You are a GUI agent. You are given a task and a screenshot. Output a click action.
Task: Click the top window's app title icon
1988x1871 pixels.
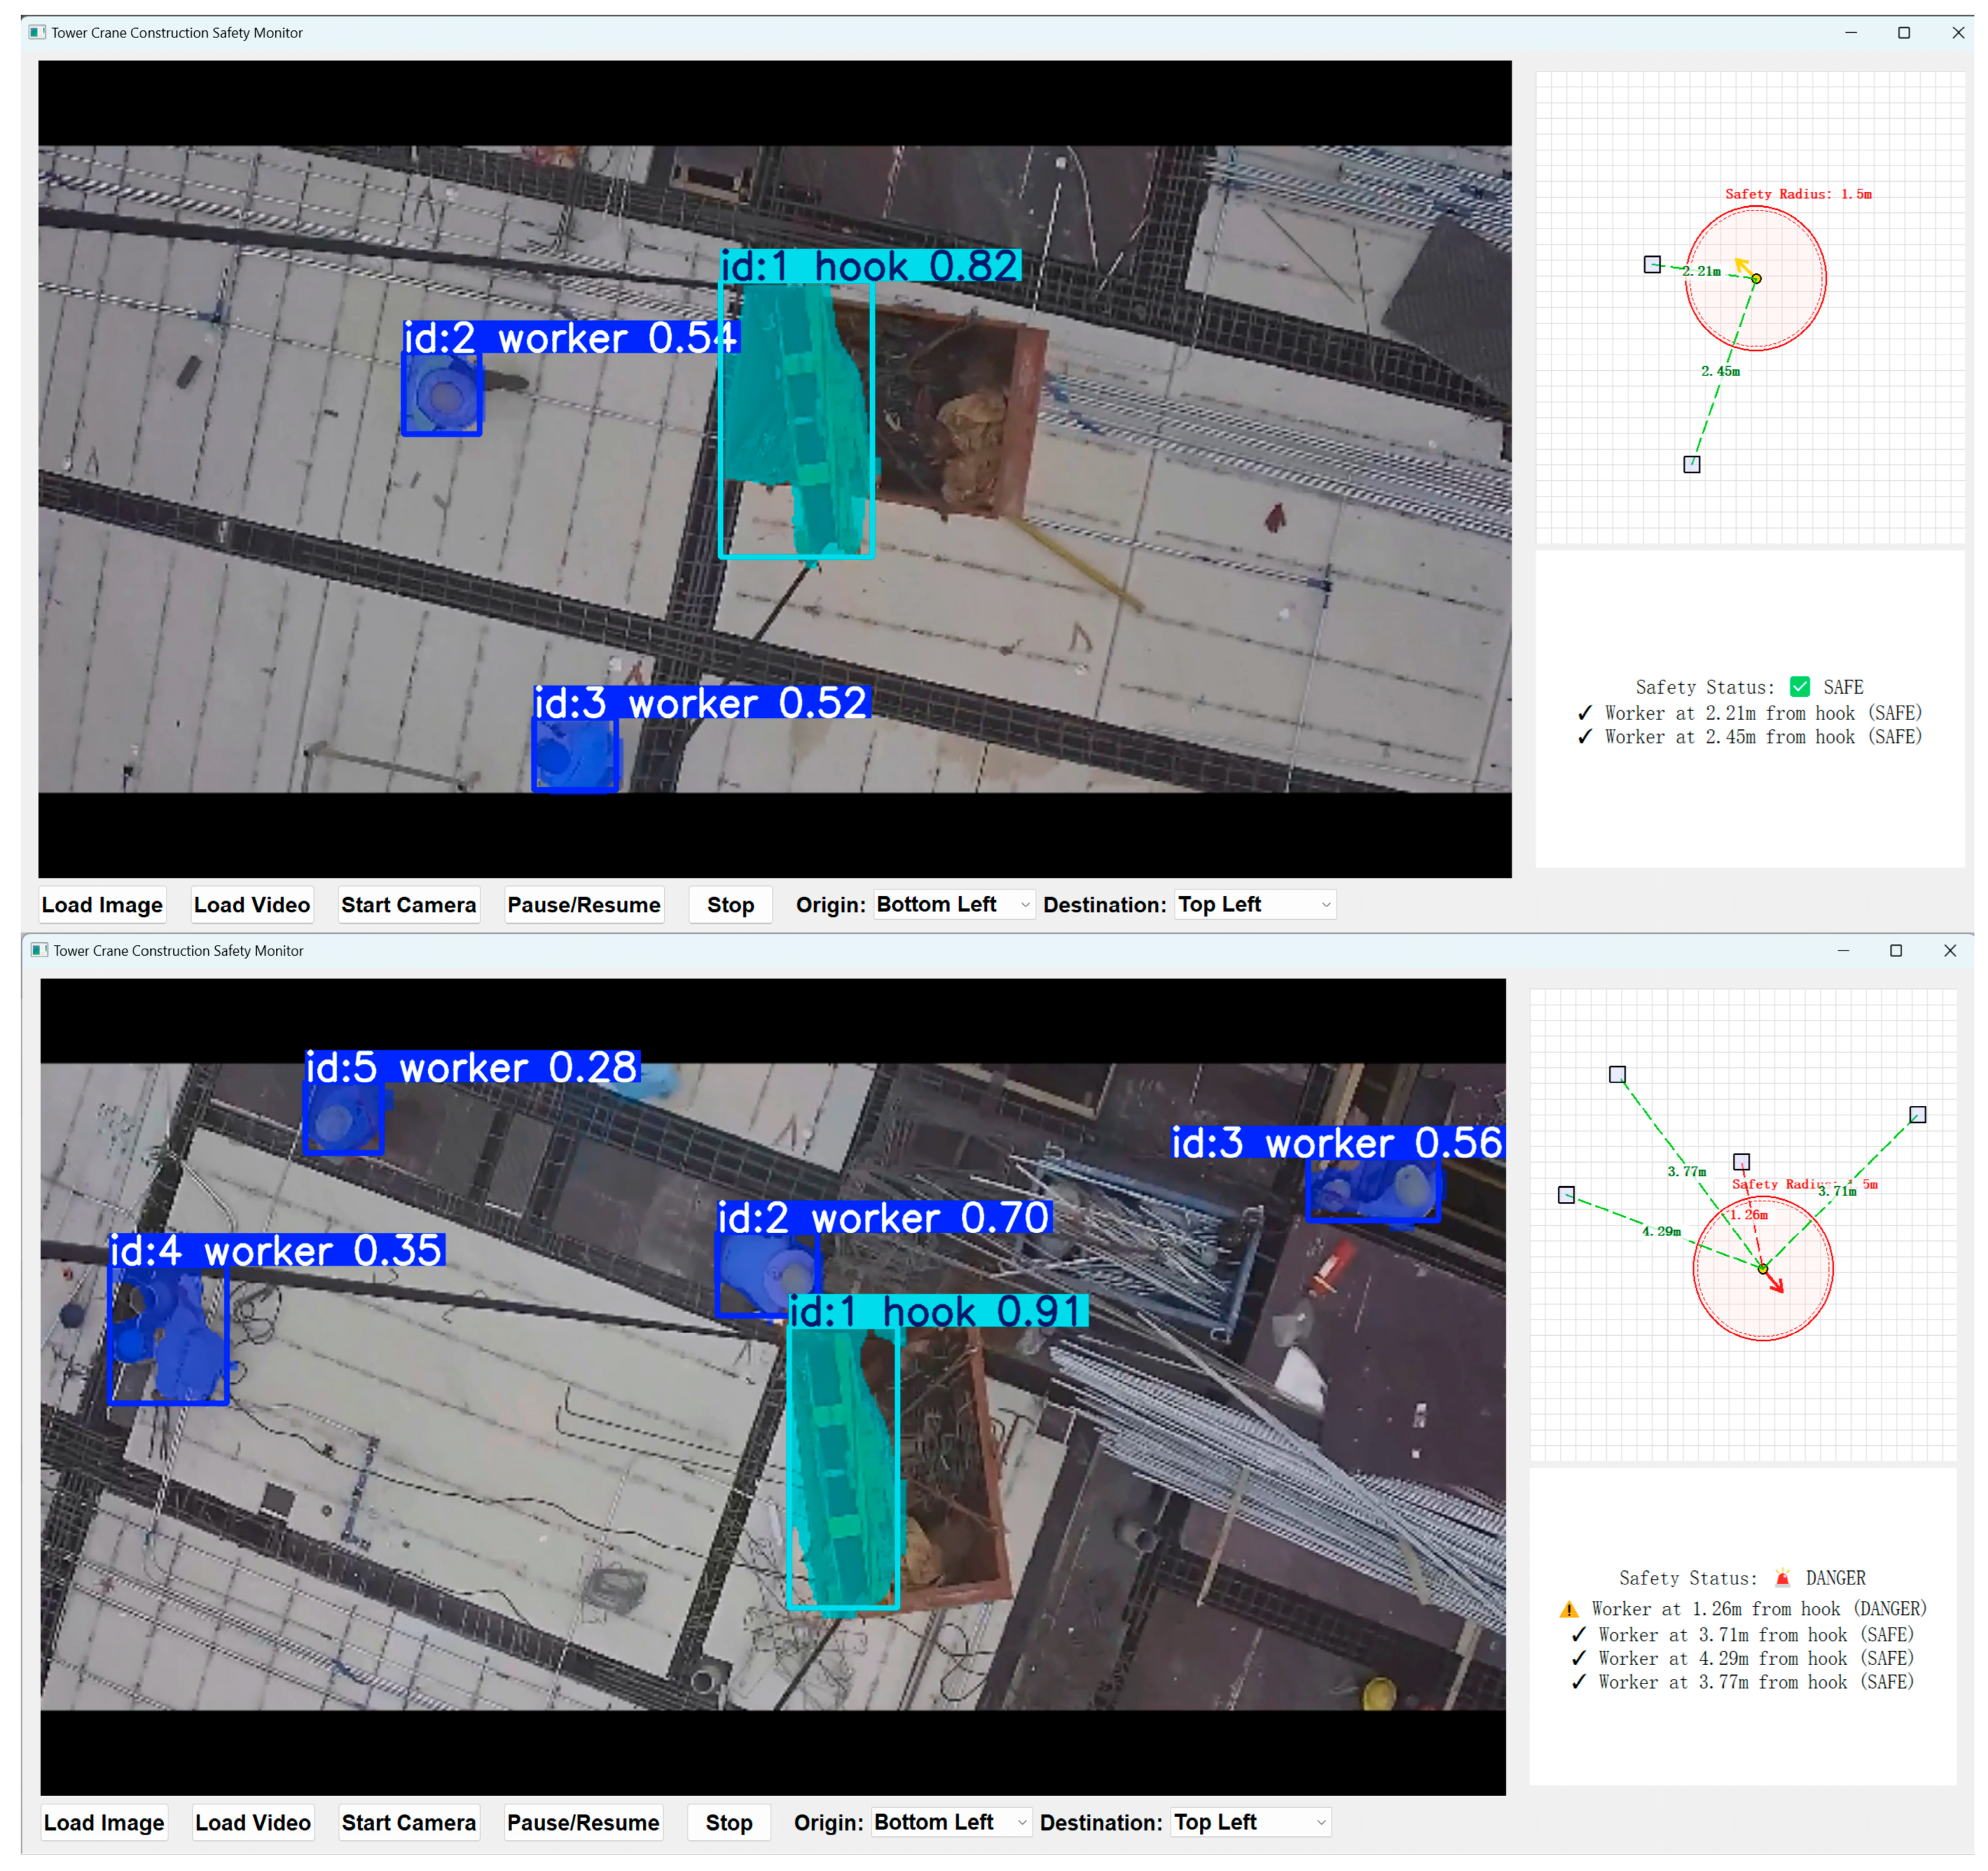37,33
